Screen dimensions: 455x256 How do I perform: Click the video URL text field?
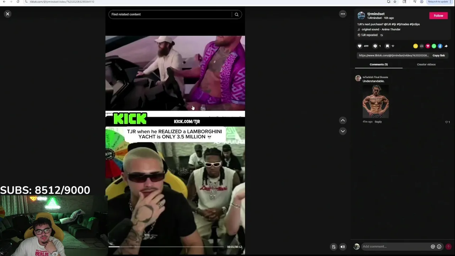click(394, 55)
